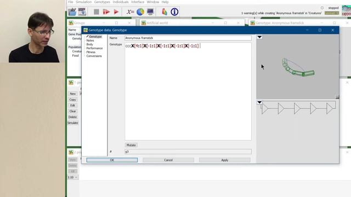351x197 pixels.
Task: Select Food in the Groups window
Action: pos(76,56)
